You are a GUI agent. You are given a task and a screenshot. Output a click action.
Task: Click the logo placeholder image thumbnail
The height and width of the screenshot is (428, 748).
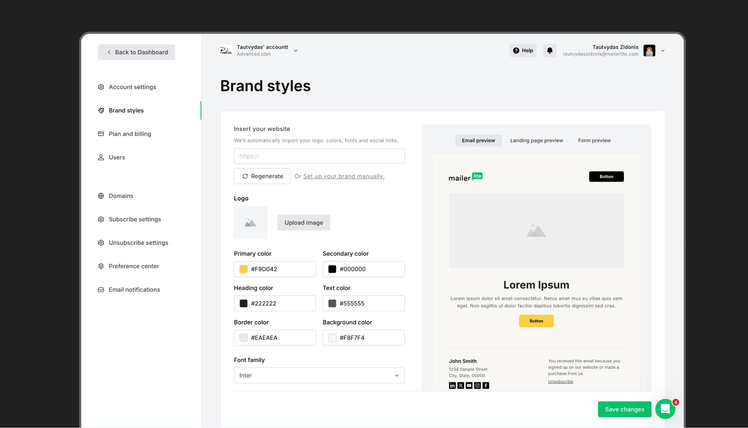tap(251, 223)
